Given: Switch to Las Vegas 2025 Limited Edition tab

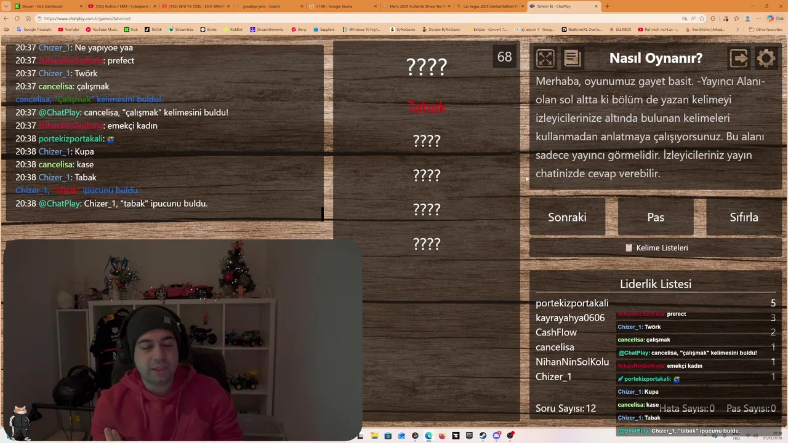Looking at the screenshot, I should coord(489,6).
